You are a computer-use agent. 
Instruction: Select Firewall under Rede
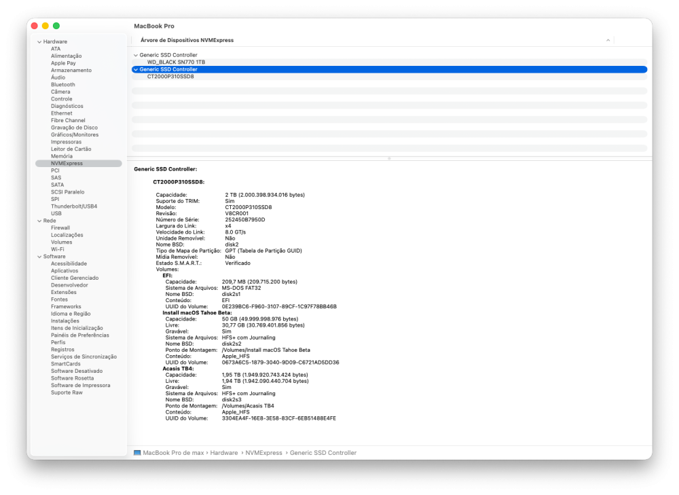pyautogui.click(x=60, y=227)
